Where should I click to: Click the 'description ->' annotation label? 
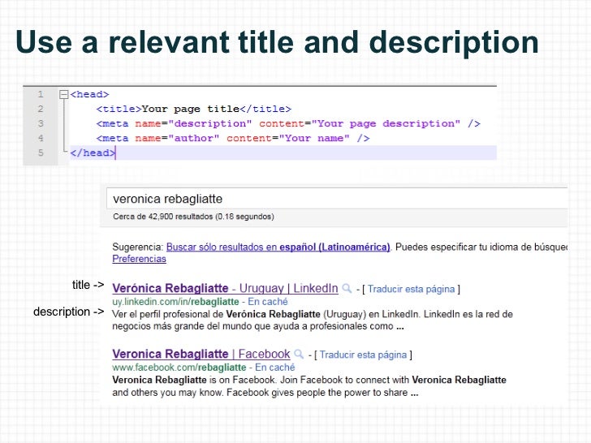(68, 312)
